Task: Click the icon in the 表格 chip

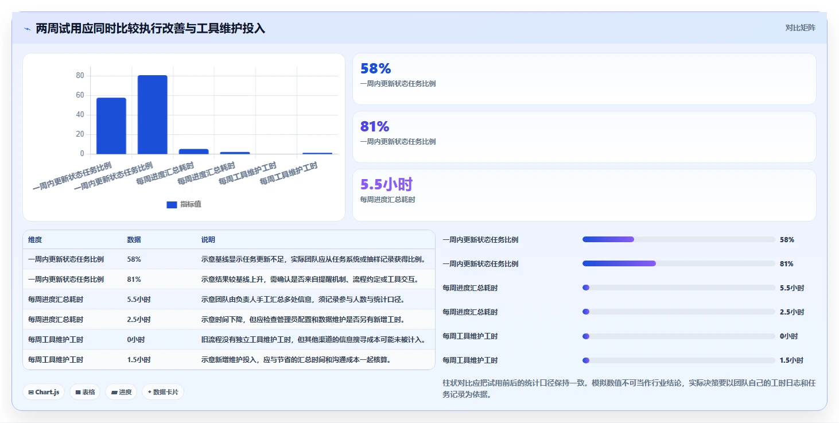Action: tap(78, 393)
